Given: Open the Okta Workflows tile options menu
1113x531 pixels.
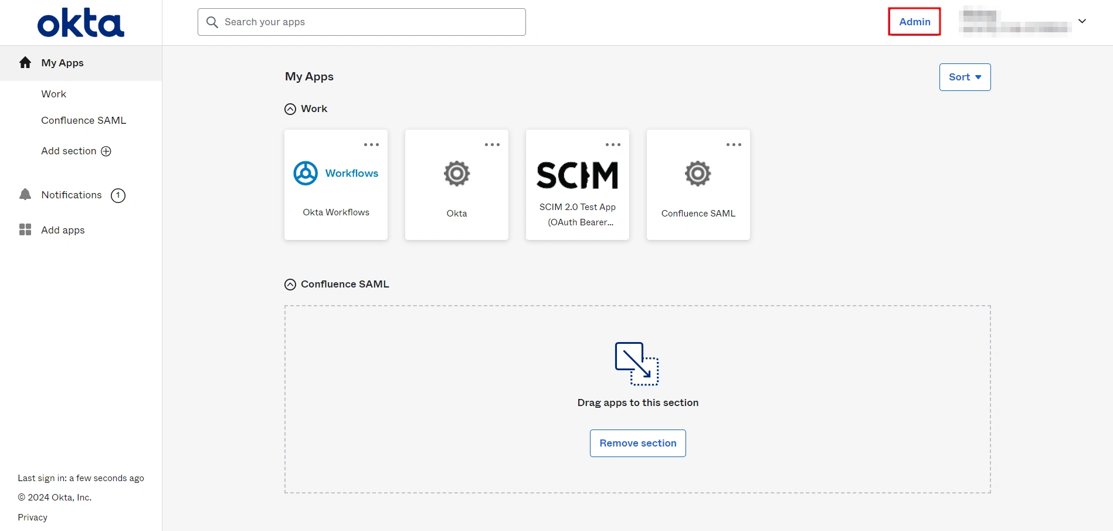Looking at the screenshot, I should click(371, 144).
